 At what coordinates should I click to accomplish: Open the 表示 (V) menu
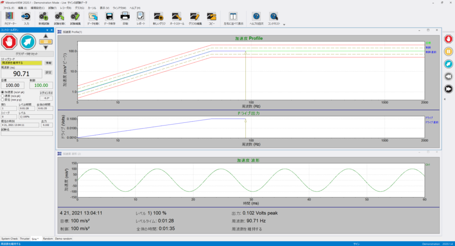coord(104,8)
